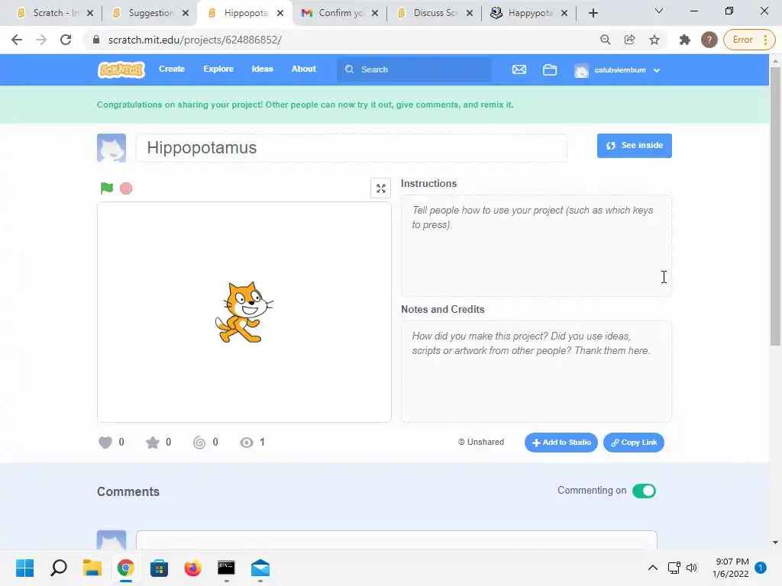
Task: Click the comment input box
Action: click(x=396, y=541)
